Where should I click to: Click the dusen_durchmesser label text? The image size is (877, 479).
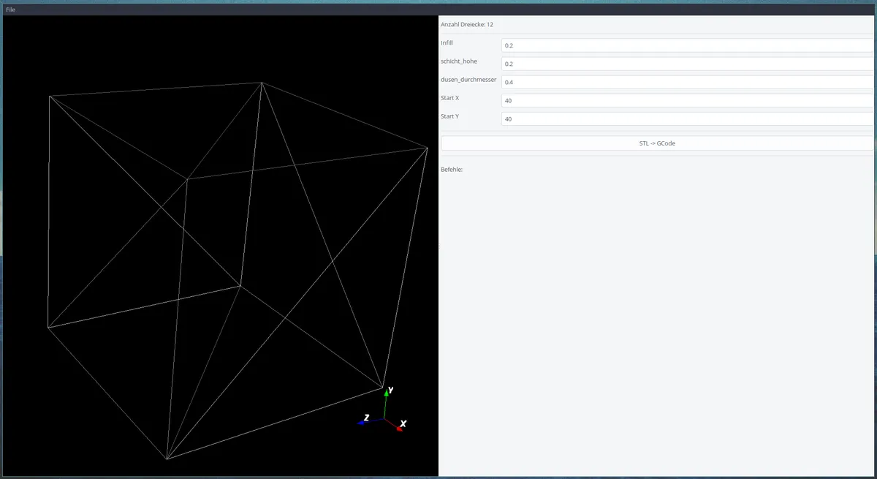click(x=468, y=80)
